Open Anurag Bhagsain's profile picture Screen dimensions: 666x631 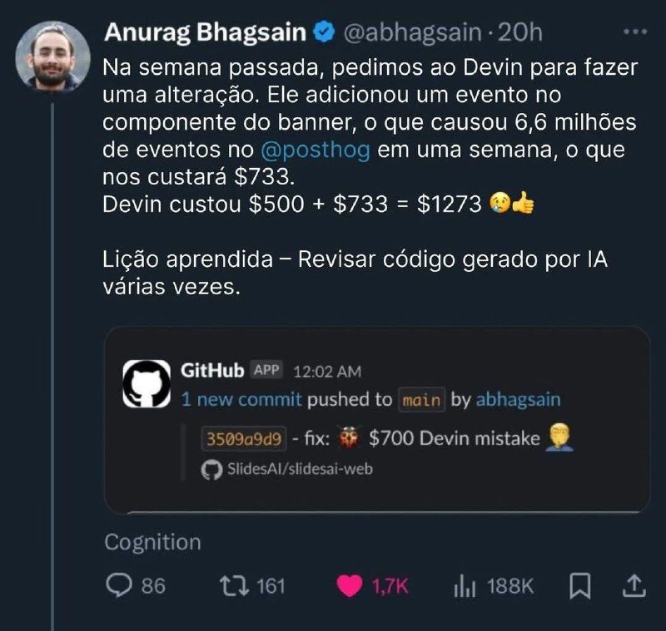52,57
